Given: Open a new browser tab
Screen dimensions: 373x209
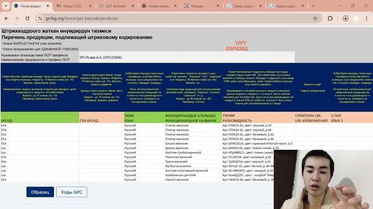Looking at the screenshot, I should [x=314, y=6].
